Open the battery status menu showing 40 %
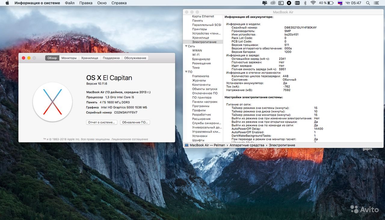The width and height of the screenshot is (385, 220). (x=326, y=3)
